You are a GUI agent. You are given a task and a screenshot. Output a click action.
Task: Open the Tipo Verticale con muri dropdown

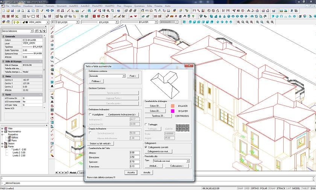[x=187, y=161]
